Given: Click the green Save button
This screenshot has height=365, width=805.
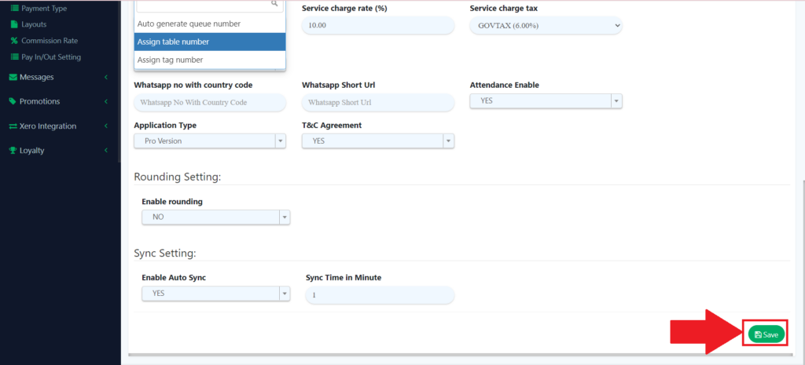Looking at the screenshot, I should [x=766, y=334].
